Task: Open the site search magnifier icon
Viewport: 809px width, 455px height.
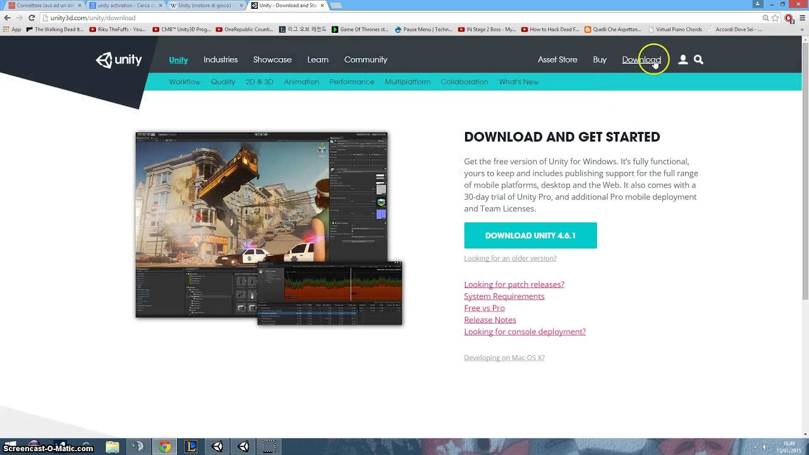Action: coord(698,59)
